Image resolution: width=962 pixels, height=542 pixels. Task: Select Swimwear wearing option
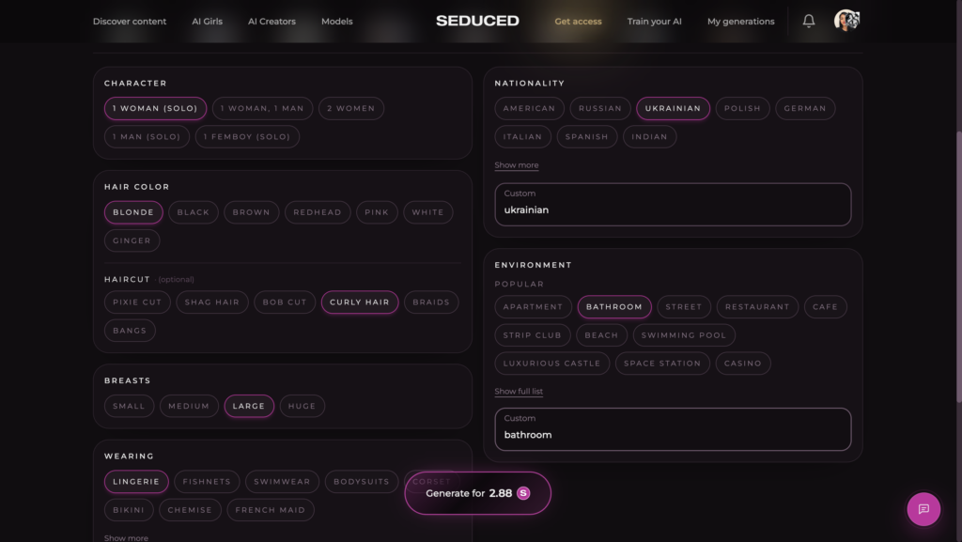point(282,482)
